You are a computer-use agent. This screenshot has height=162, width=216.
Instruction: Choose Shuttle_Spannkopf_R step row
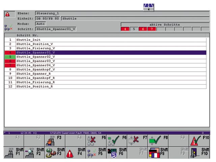click(x=111, y=78)
